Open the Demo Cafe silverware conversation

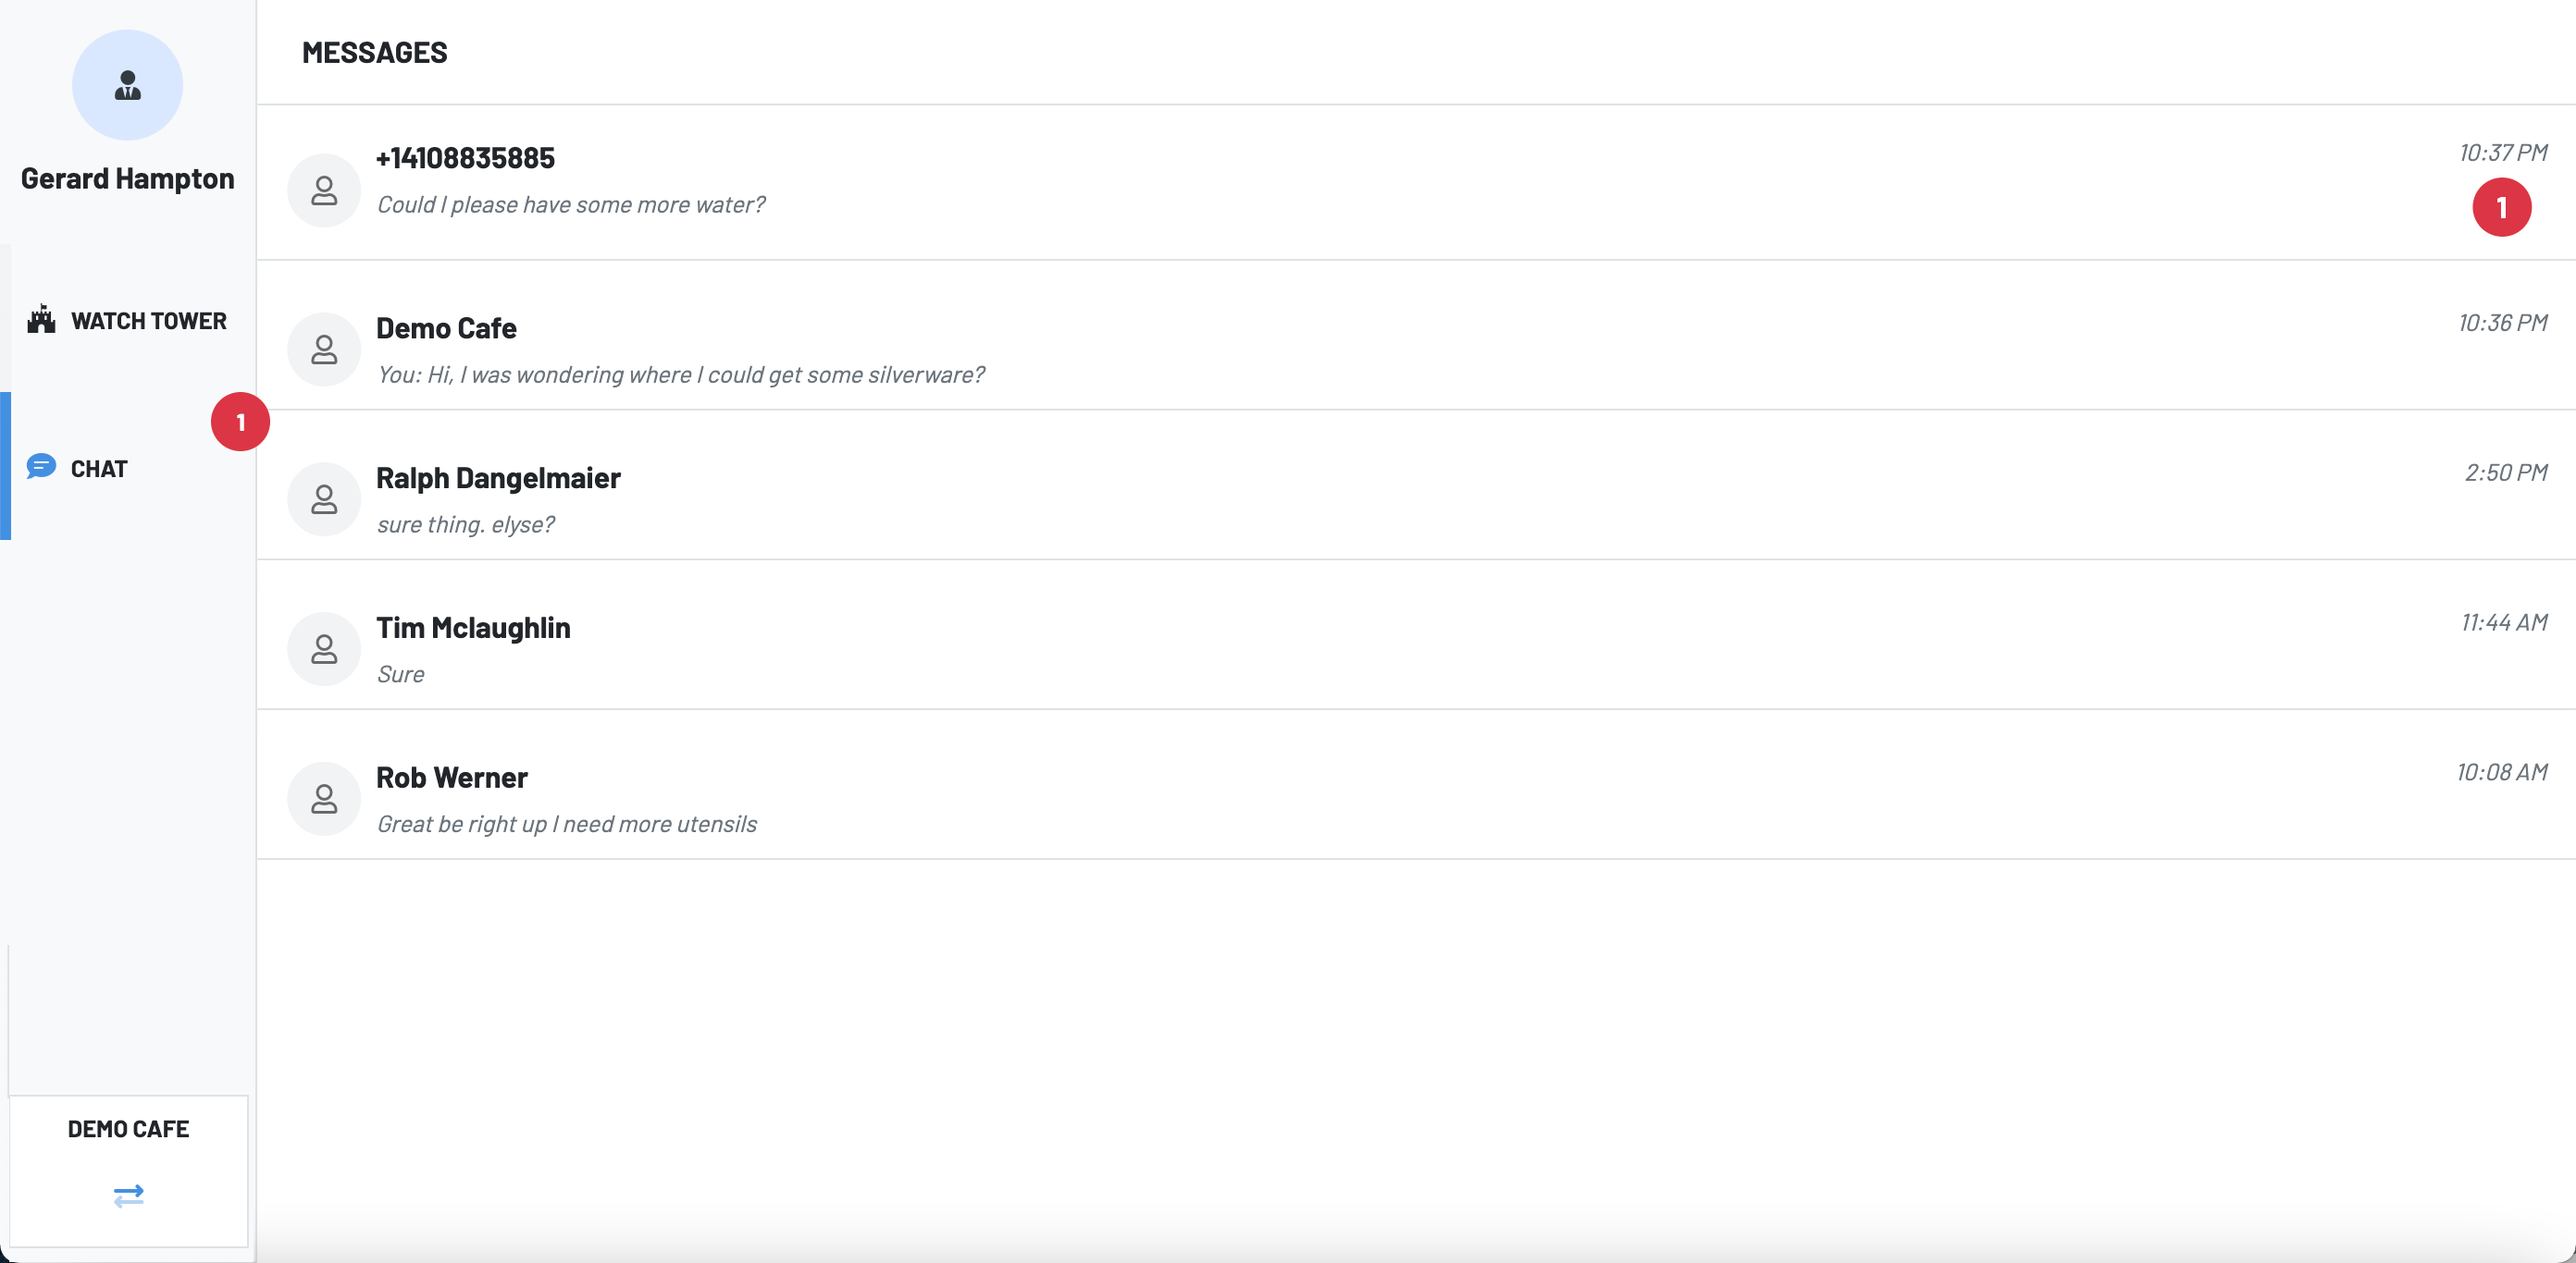pyautogui.click(x=1416, y=335)
